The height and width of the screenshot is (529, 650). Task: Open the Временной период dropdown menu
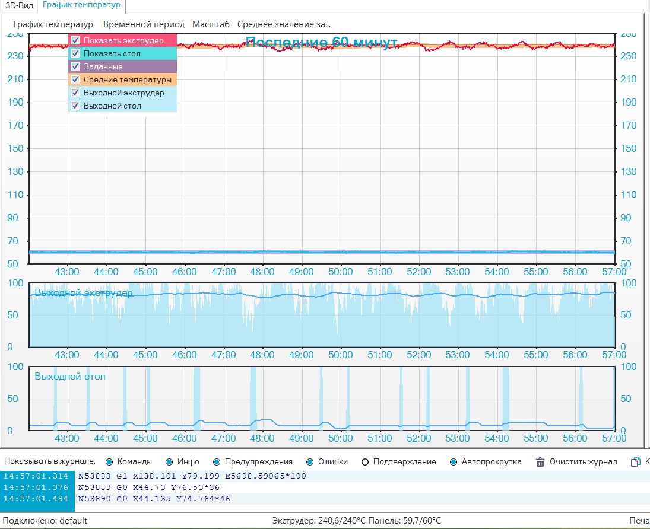(142, 24)
